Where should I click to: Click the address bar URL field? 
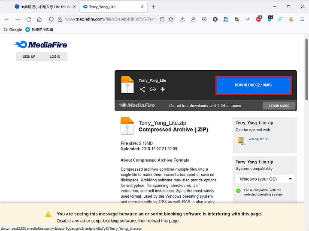(111, 19)
